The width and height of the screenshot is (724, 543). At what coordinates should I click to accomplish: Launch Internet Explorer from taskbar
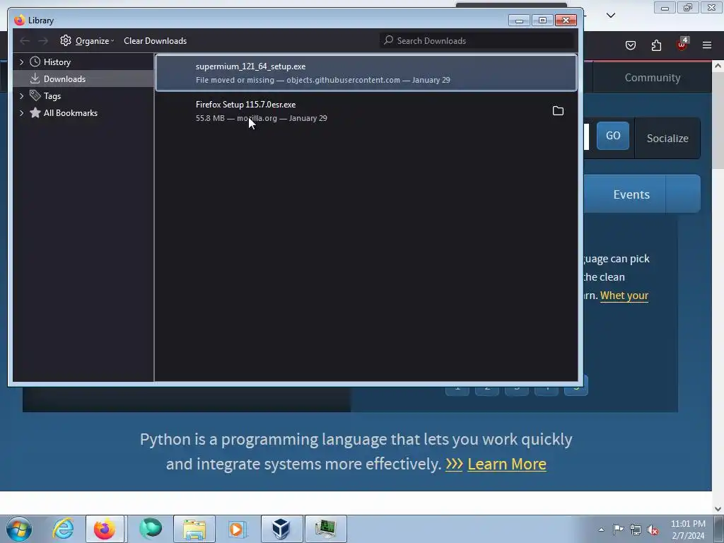coord(63,529)
